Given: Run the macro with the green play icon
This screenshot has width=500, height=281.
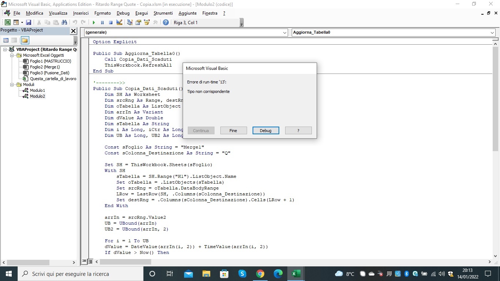Looking at the screenshot, I should click(94, 23).
